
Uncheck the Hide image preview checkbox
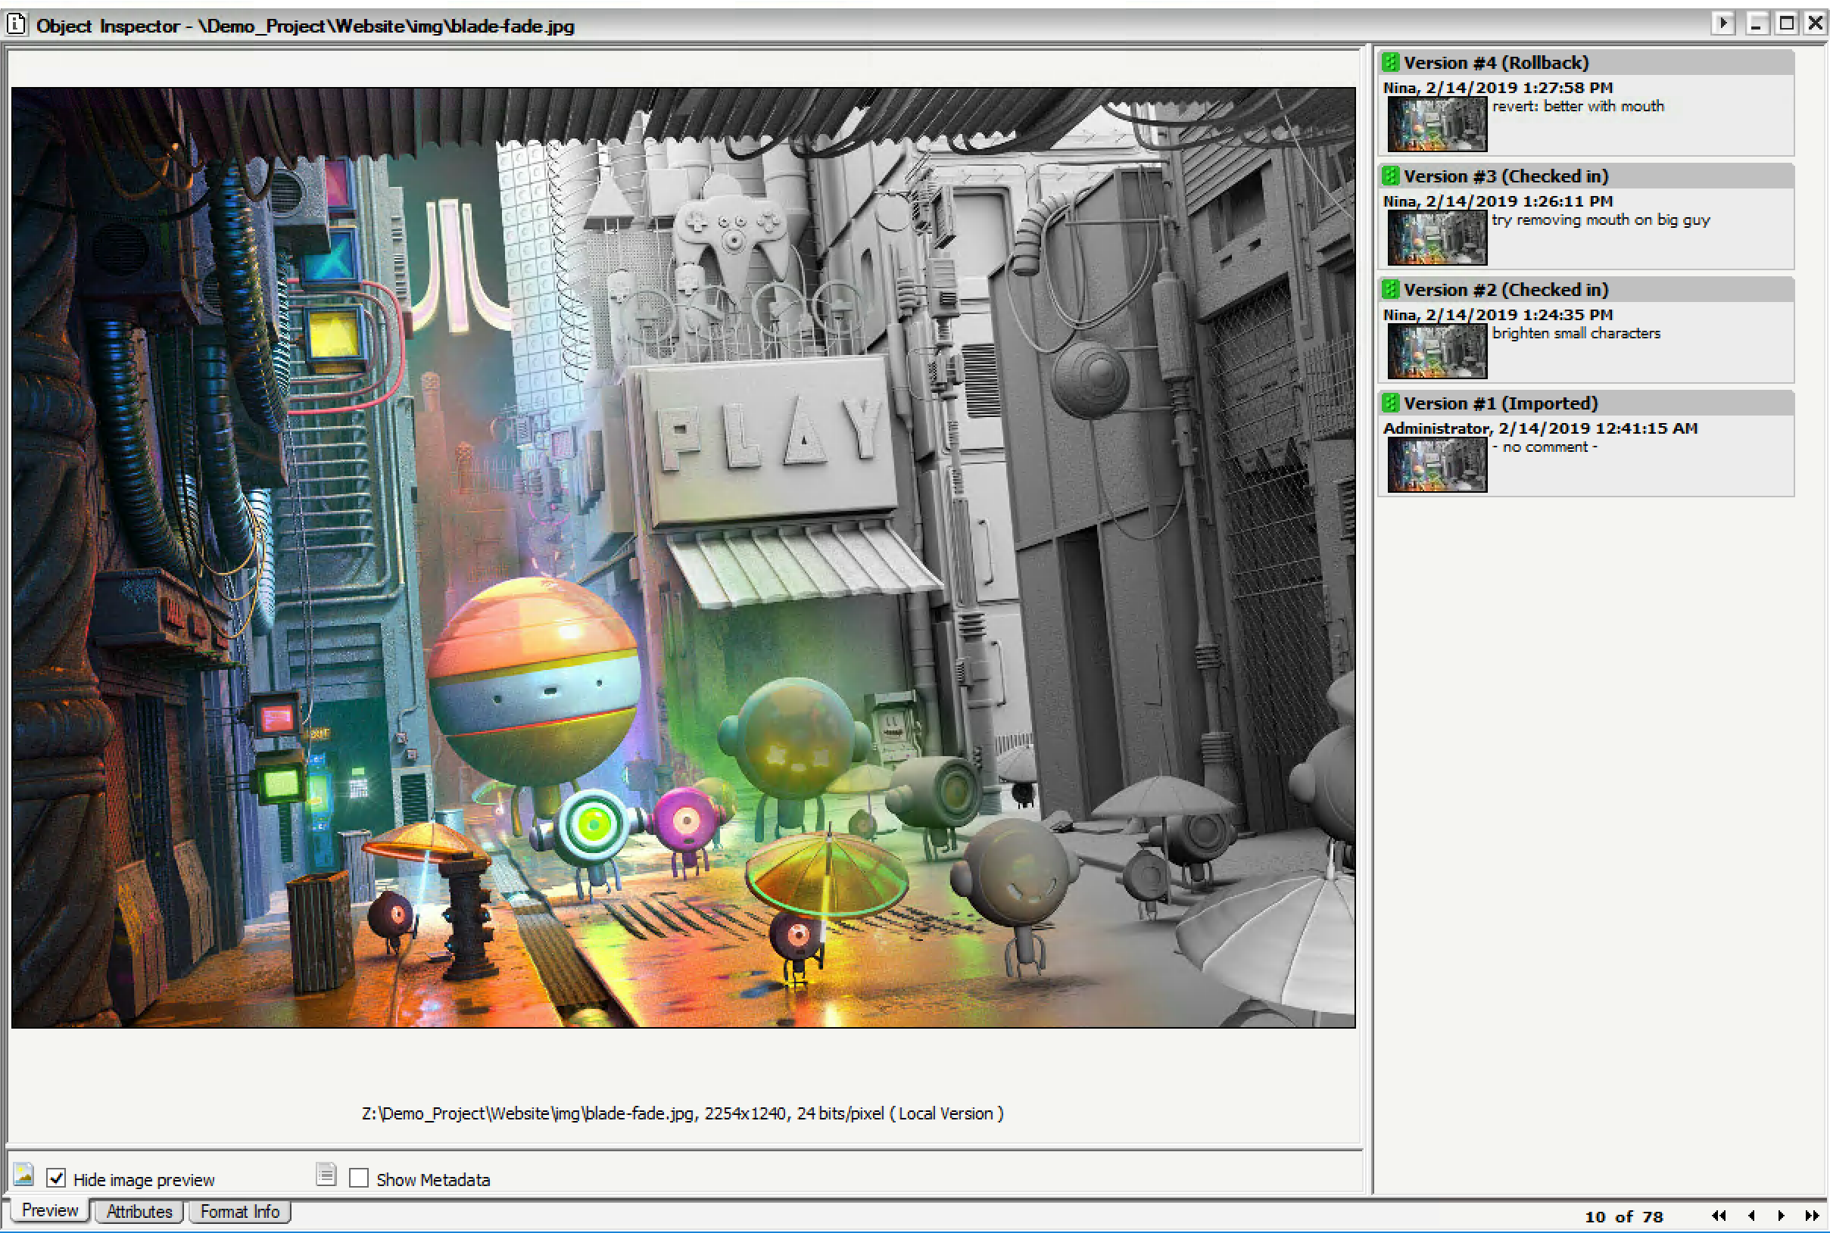(x=56, y=1178)
